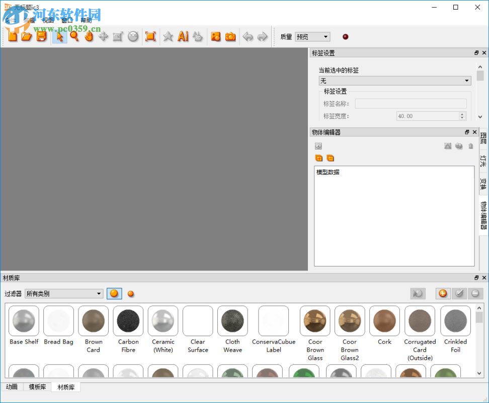Click the camera snapshot toolbar icon
This screenshot has width=489, height=403.
(230, 36)
